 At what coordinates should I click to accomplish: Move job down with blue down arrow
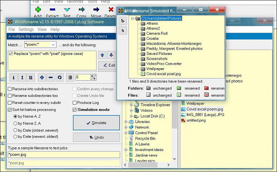tap(111, 55)
